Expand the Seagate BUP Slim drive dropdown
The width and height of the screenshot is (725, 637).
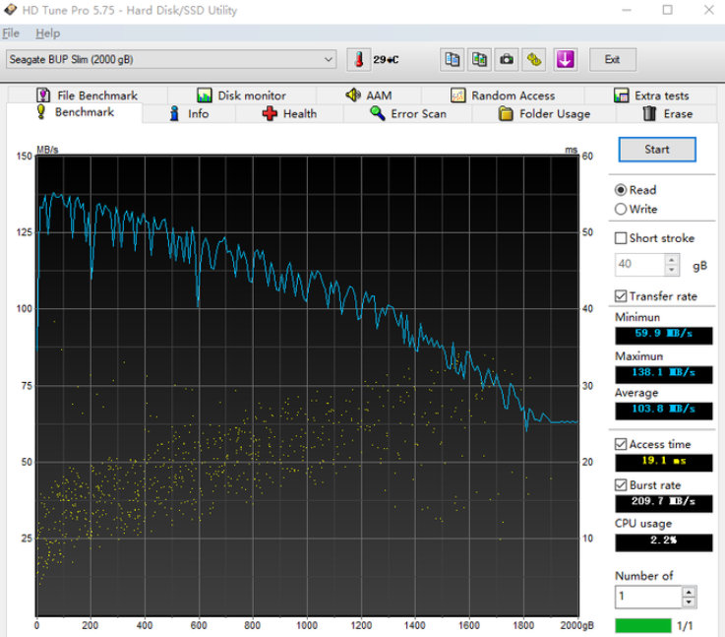(329, 59)
